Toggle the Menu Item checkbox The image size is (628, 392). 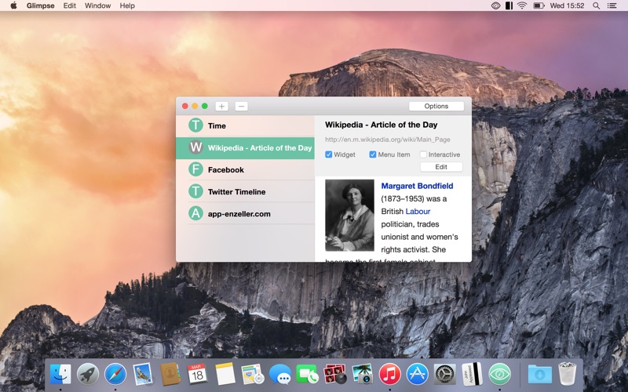[x=372, y=154]
